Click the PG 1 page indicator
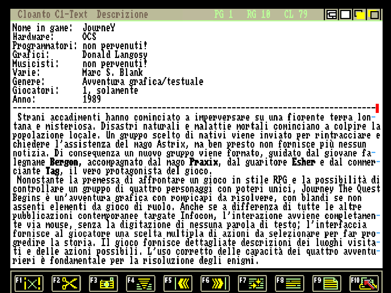 [x=223, y=15]
